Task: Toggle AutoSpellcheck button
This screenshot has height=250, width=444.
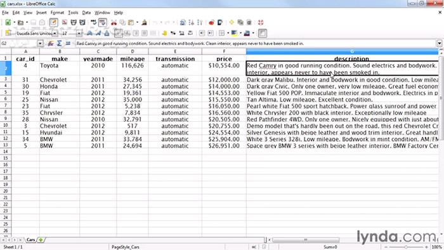Action: [x=103, y=22]
